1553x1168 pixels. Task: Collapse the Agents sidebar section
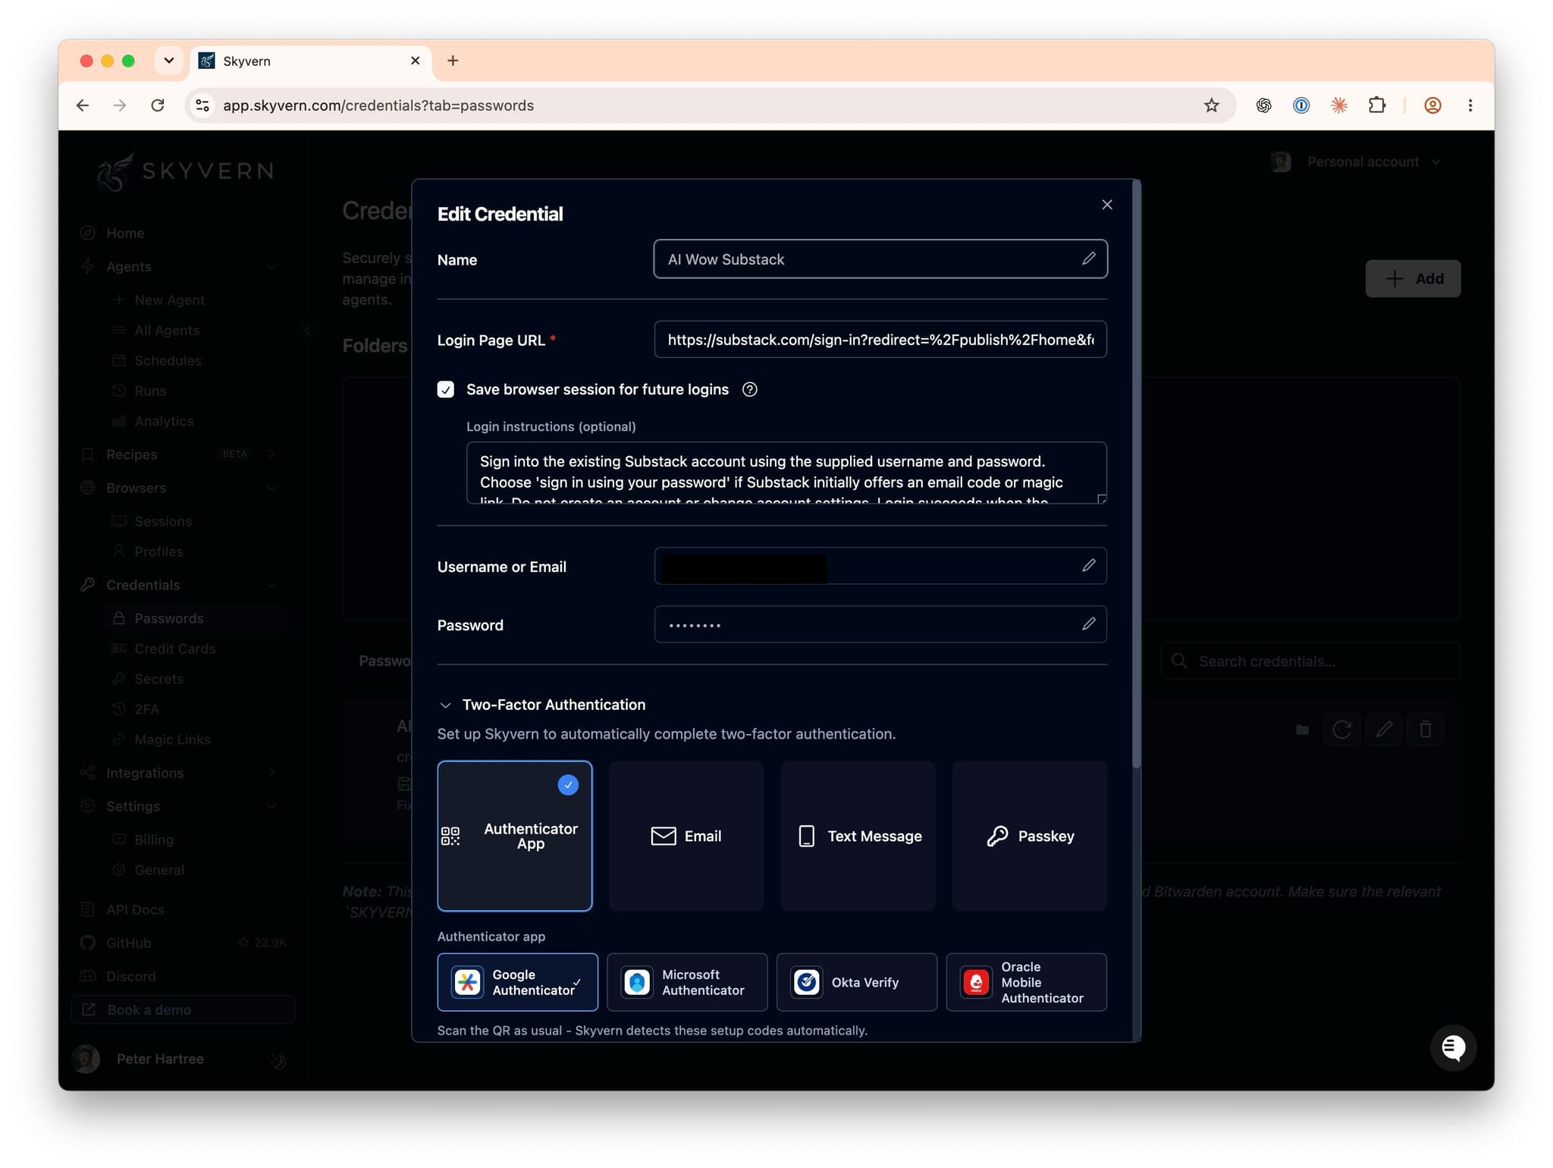tap(271, 267)
